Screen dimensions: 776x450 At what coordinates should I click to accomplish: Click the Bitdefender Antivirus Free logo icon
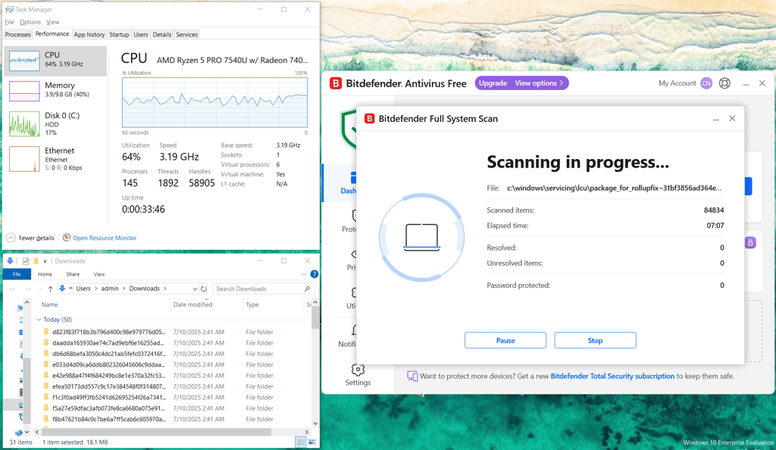point(336,83)
